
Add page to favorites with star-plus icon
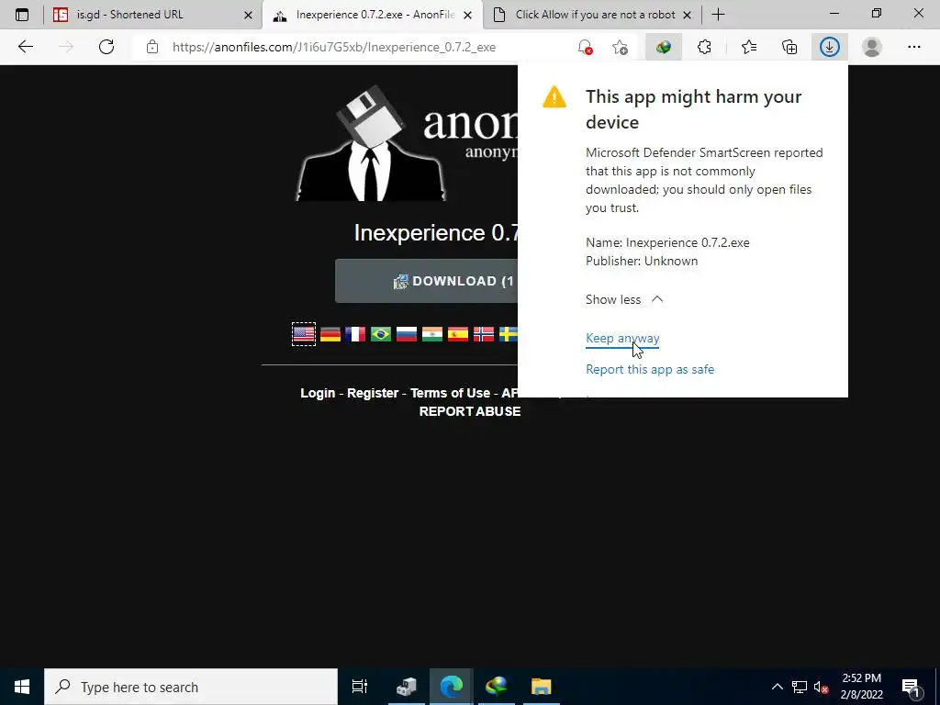620,47
